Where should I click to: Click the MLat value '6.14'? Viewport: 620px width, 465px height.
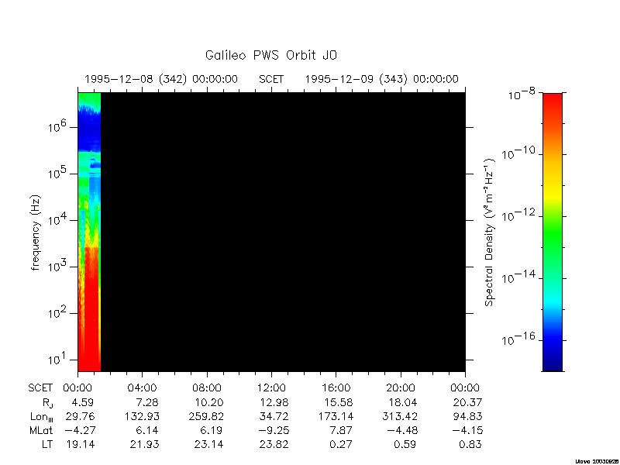coord(146,430)
